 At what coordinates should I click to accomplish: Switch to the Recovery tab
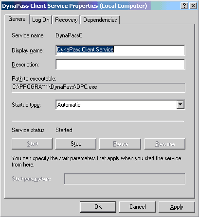(66, 20)
